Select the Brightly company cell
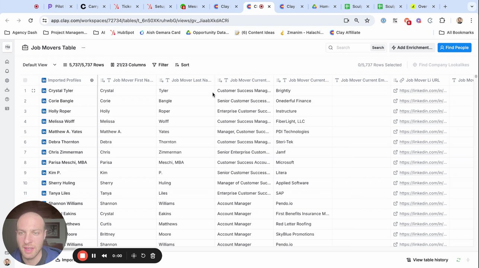 [303, 90]
